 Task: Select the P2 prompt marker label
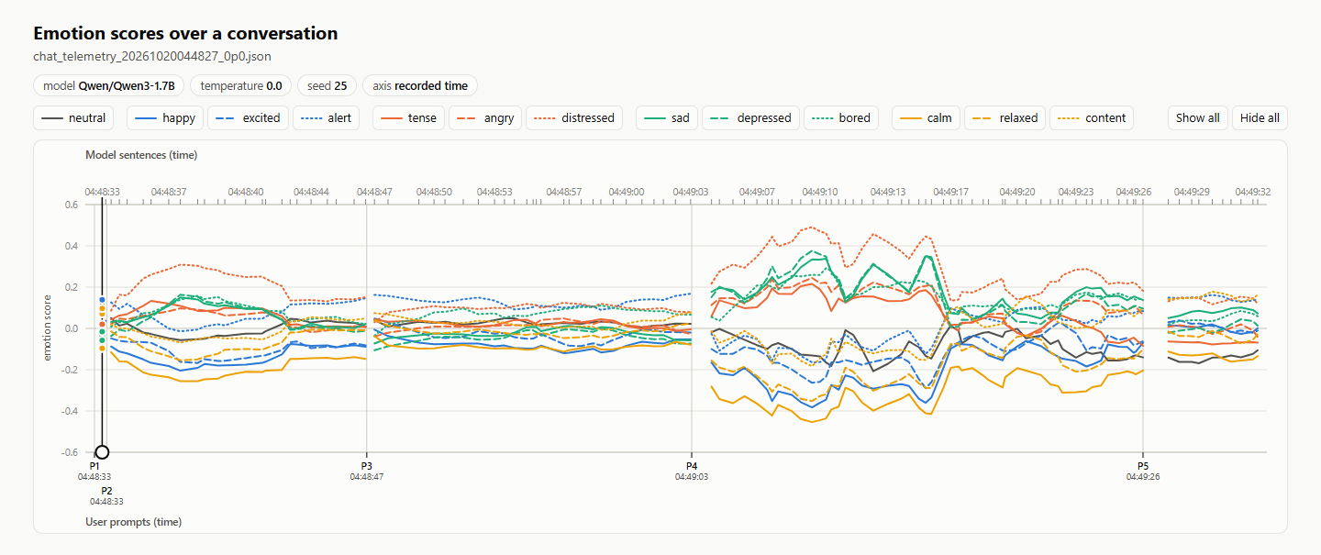(x=106, y=491)
